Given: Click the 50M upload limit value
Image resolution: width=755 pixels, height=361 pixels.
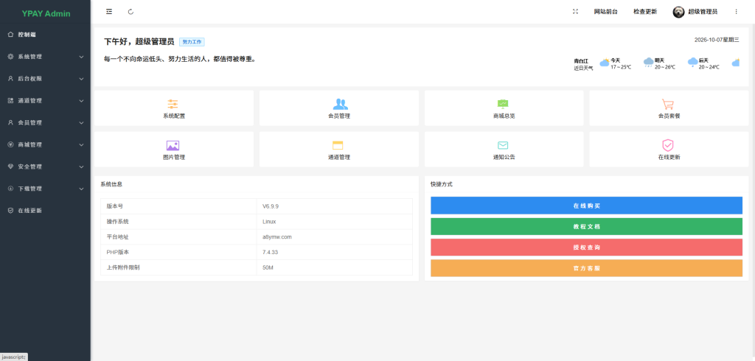Looking at the screenshot, I should 268,267.
